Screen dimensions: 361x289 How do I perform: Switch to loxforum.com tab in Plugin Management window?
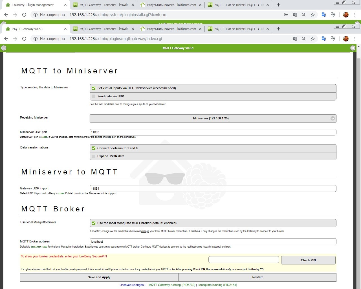tap(171, 5)
